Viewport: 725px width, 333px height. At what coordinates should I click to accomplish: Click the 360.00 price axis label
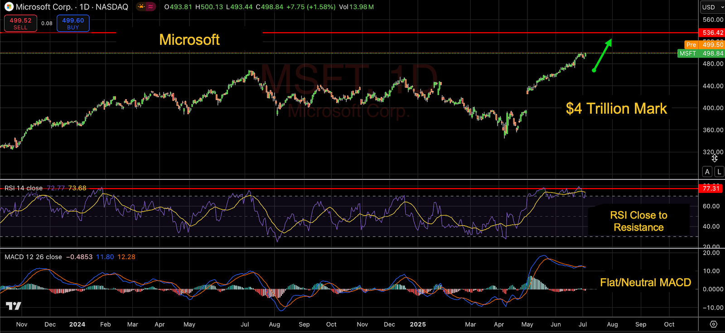[713, 130]
